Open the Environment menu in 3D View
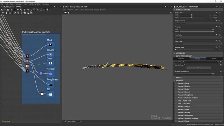 click(89, 10)
